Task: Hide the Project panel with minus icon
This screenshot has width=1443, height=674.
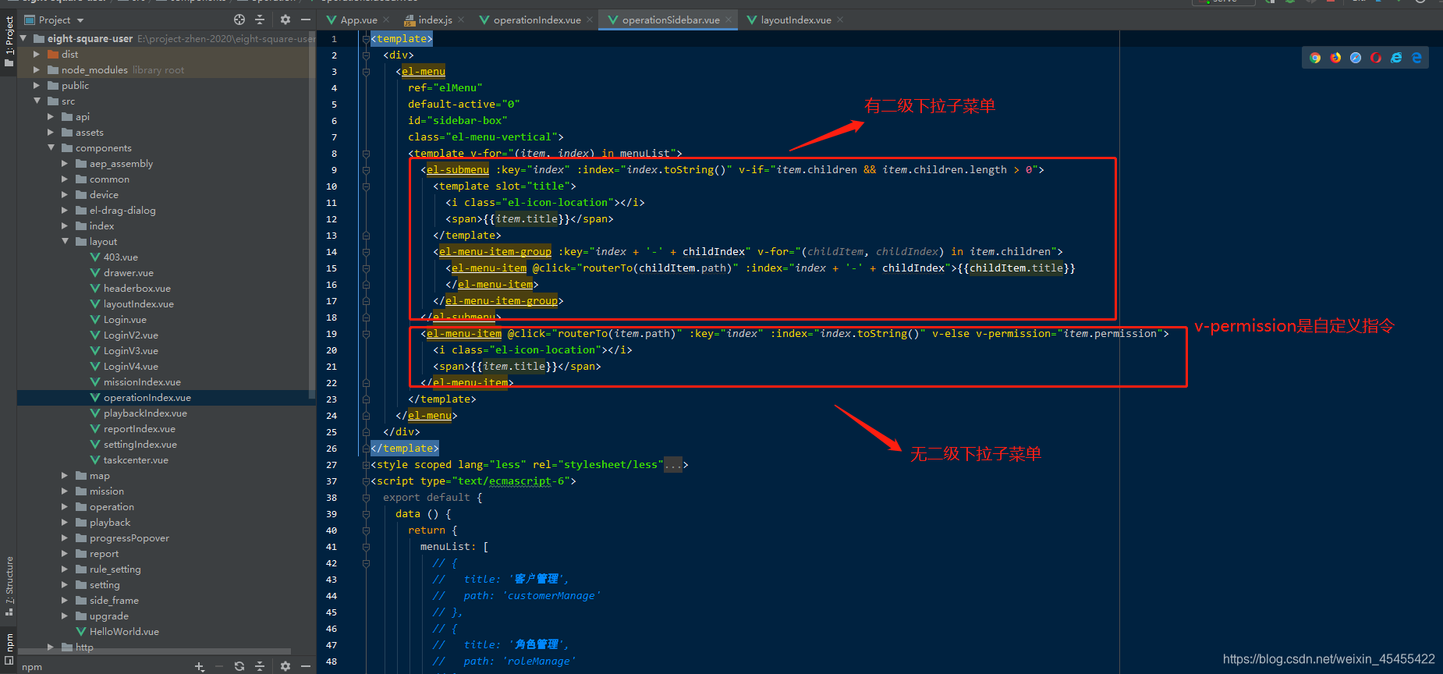Action: 306,20
